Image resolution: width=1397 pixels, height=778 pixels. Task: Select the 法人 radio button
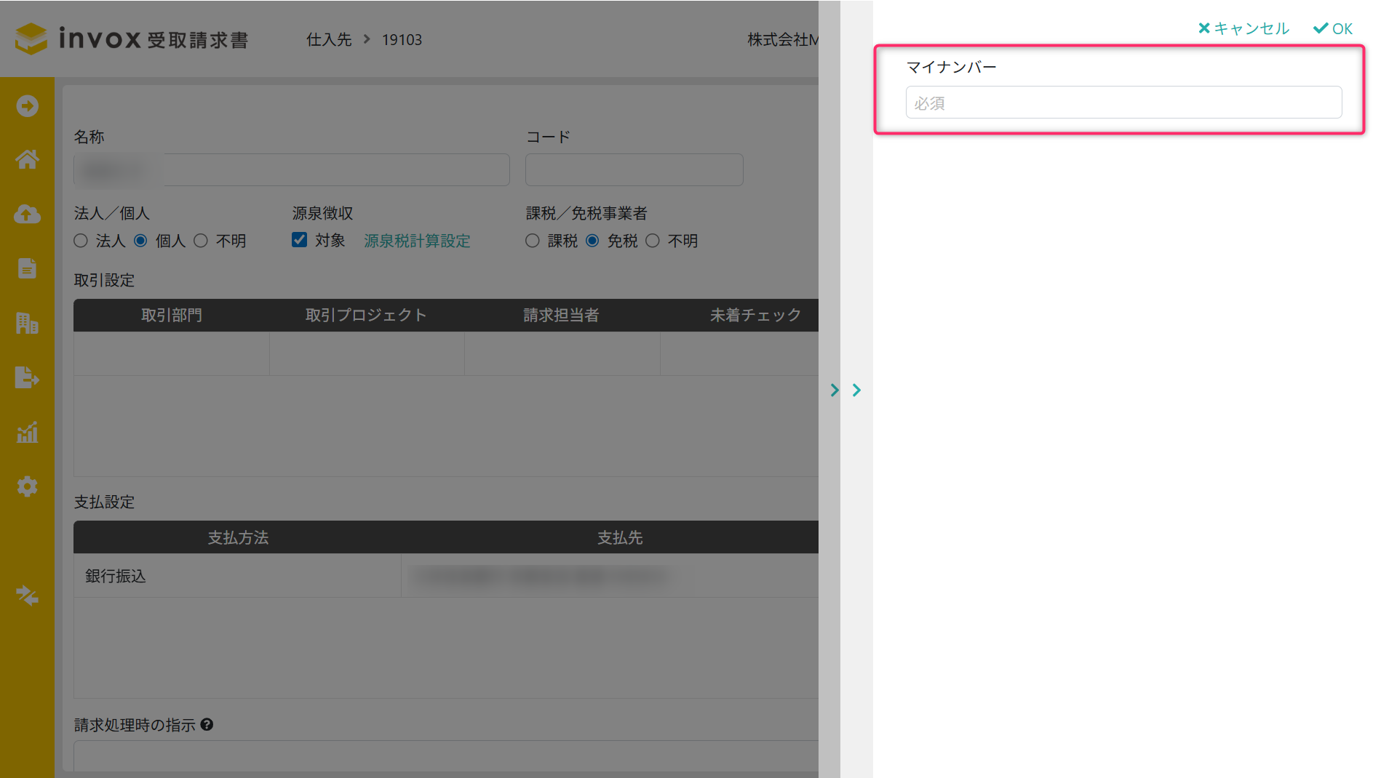[81, 241]
